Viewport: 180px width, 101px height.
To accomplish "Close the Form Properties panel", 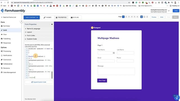I will [x=52, y=24].
